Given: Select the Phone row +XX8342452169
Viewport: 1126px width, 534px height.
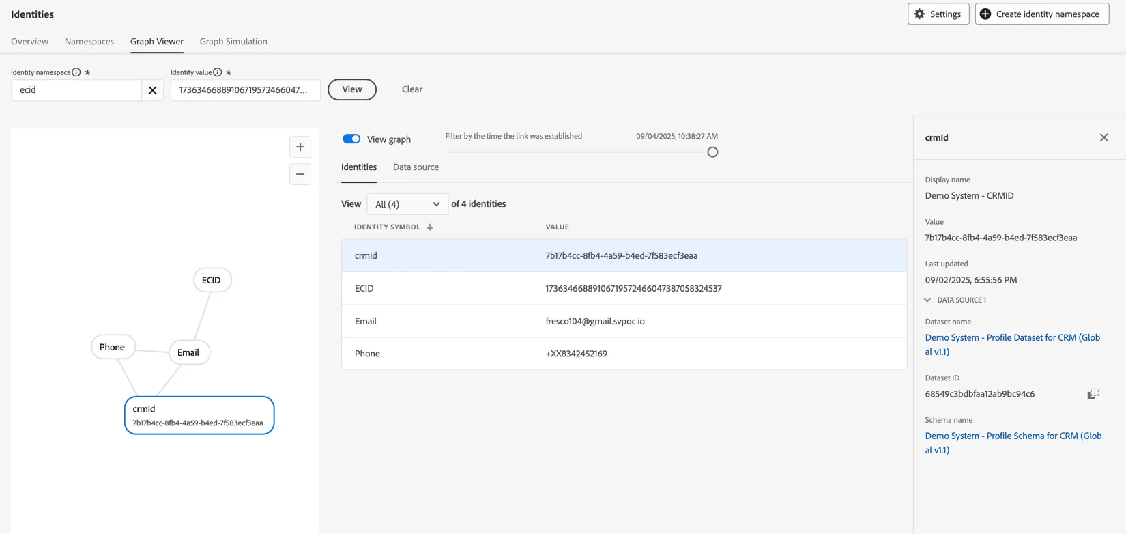Looking at the screenshot, I should (624, 354).
